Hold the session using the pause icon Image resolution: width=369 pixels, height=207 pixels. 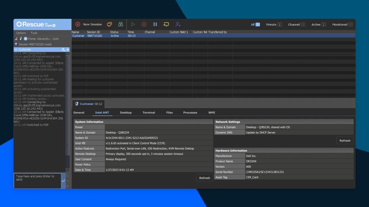pos(155,24)
